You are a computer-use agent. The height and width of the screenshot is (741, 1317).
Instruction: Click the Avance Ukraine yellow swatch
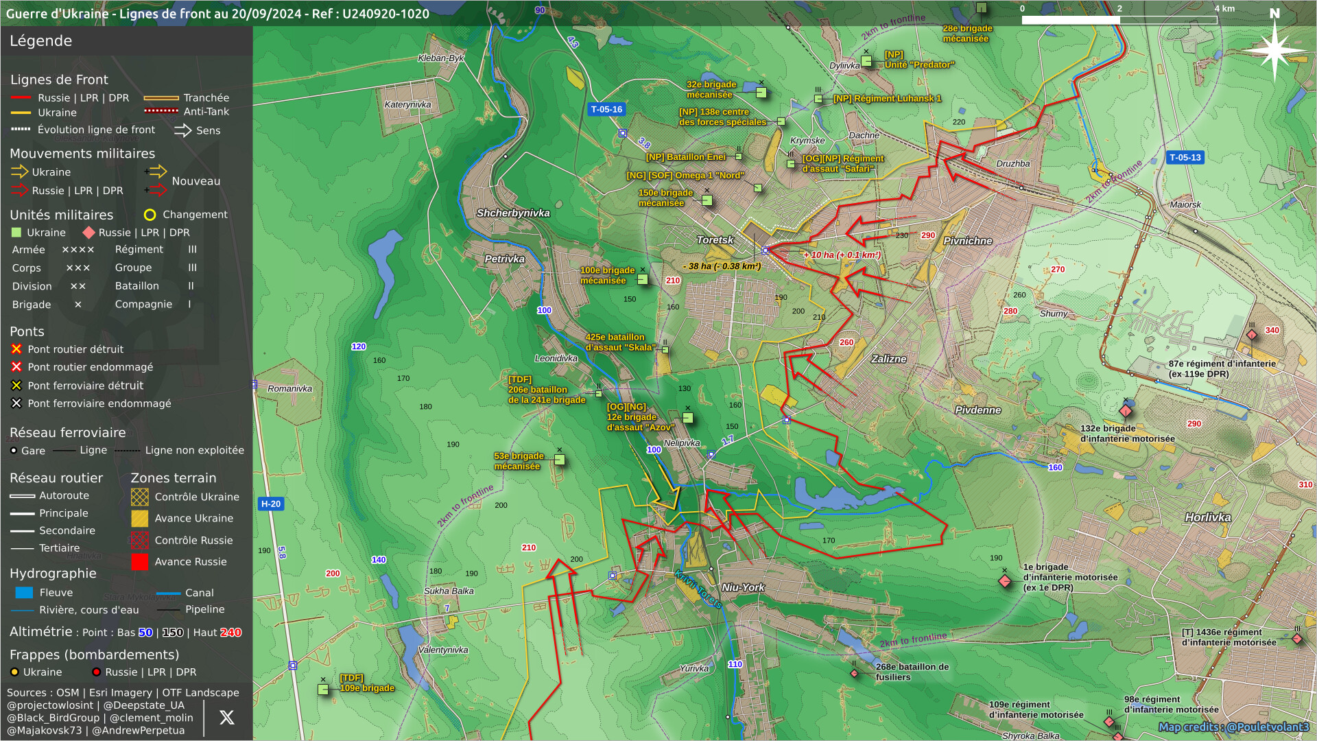(139, 519)
